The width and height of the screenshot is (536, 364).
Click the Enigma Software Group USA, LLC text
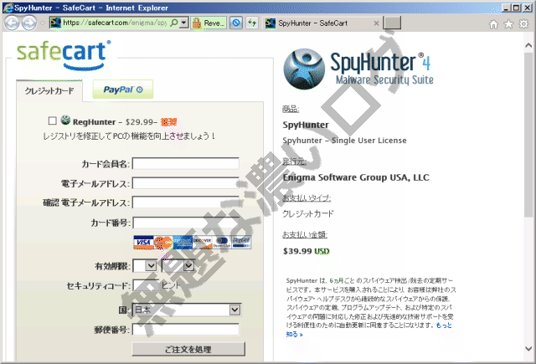click(356, 177)
